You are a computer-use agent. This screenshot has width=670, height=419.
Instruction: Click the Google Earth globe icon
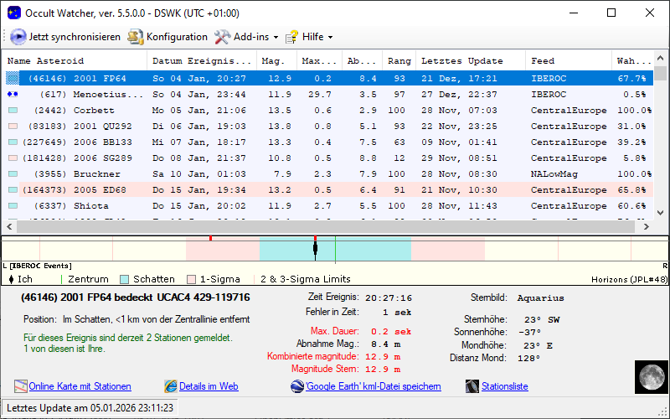pos(297,386)
